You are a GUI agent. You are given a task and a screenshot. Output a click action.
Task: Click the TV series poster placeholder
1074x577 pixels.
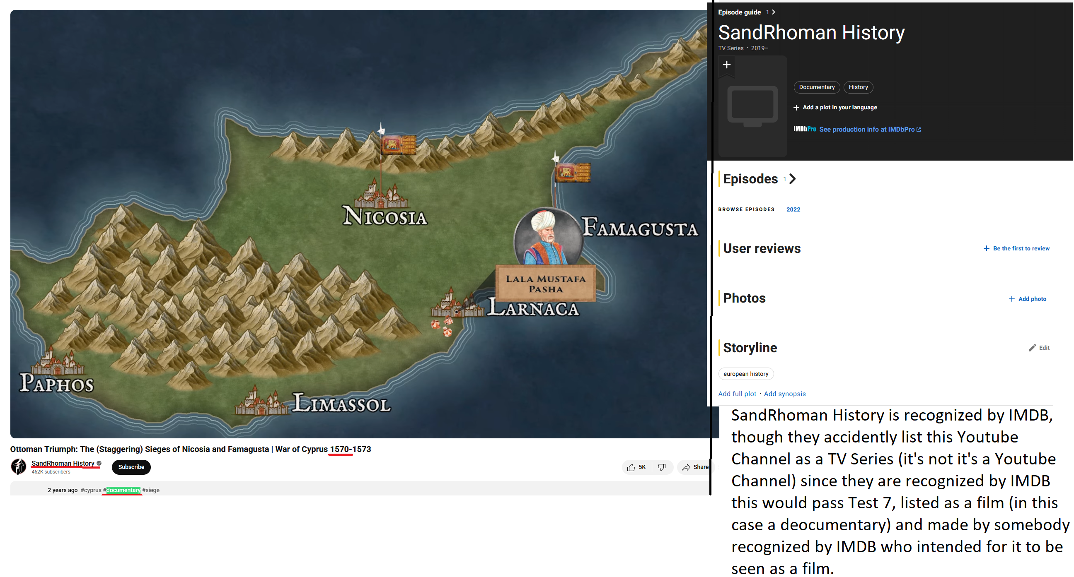click(x=752, y=107)
